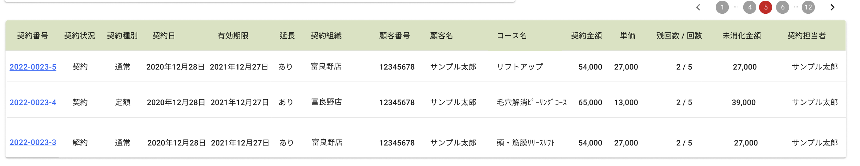This screenshot has width=860, height=166.
Task: Go to previous page with left chevron
Action: point(698,7)
